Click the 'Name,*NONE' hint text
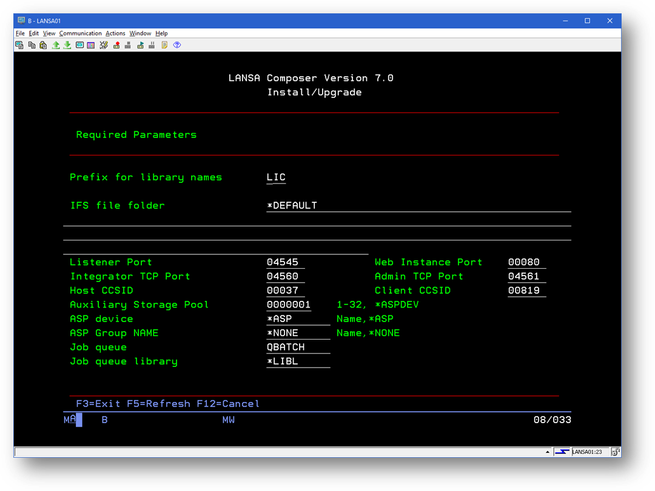The width and height of the screenshot is (655, 491). pos(368,334)
